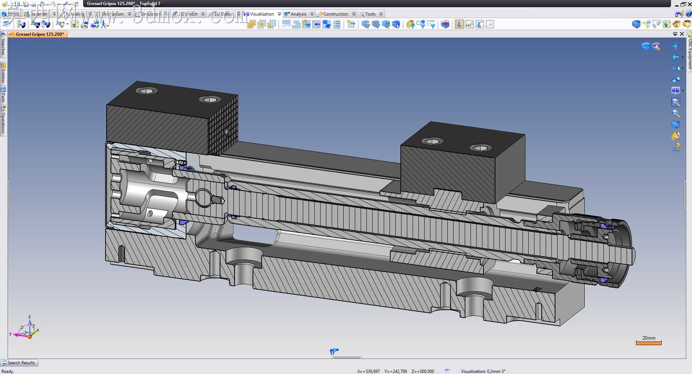692x374 pixels.
Task: Expand the Mechanism tab dropdown arrow
Action: coord(129,14)
